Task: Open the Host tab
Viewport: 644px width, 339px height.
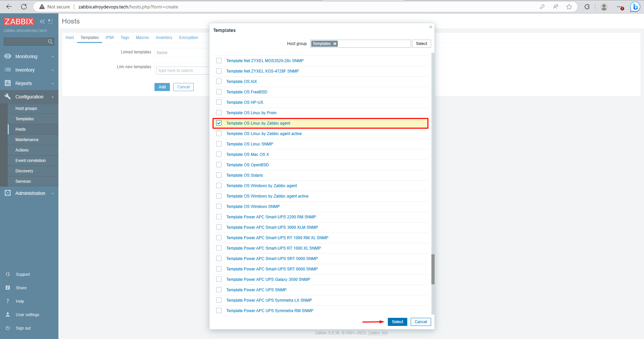Action: (70, 38)
